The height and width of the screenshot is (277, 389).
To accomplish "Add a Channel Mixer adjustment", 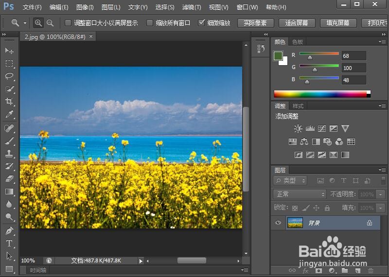I will (x=339, y=141).
